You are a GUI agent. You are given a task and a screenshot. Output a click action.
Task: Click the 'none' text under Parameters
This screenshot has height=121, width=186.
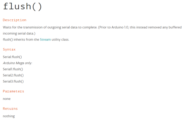[x=7, y=99]
